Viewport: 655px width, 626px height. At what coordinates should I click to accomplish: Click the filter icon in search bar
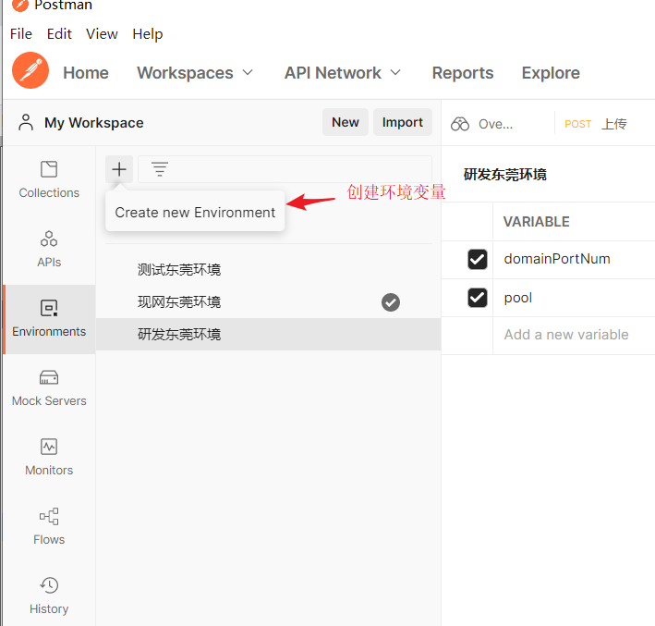[160, 169]
